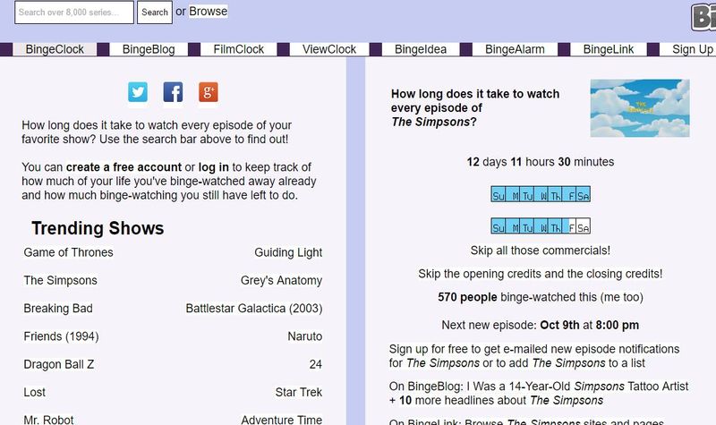The width and height of the screenshot is (716, 425).
Task: Open the BingeBlog tab
Action: tap(149, 49)
